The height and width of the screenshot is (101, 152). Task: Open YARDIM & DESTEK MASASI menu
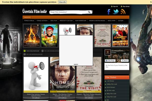pyautogui.click(x=97, y=21)
